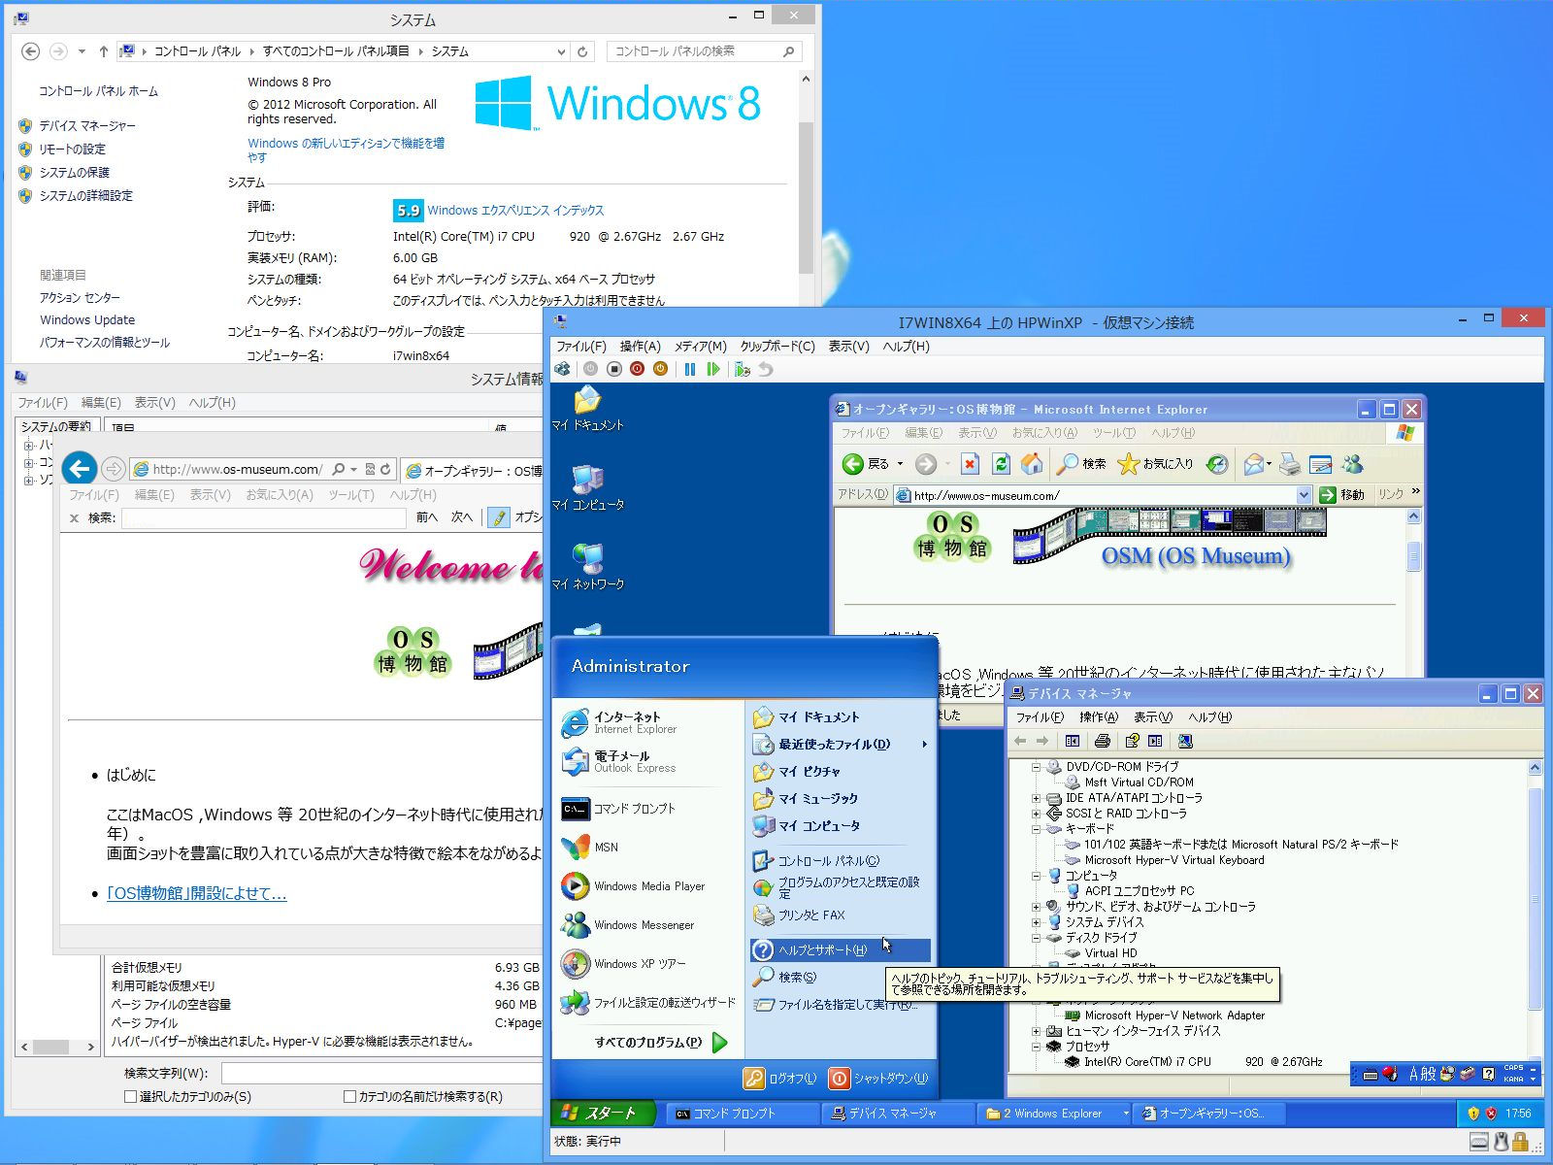Open 操作(A) menu in Device Manager

1098,716
